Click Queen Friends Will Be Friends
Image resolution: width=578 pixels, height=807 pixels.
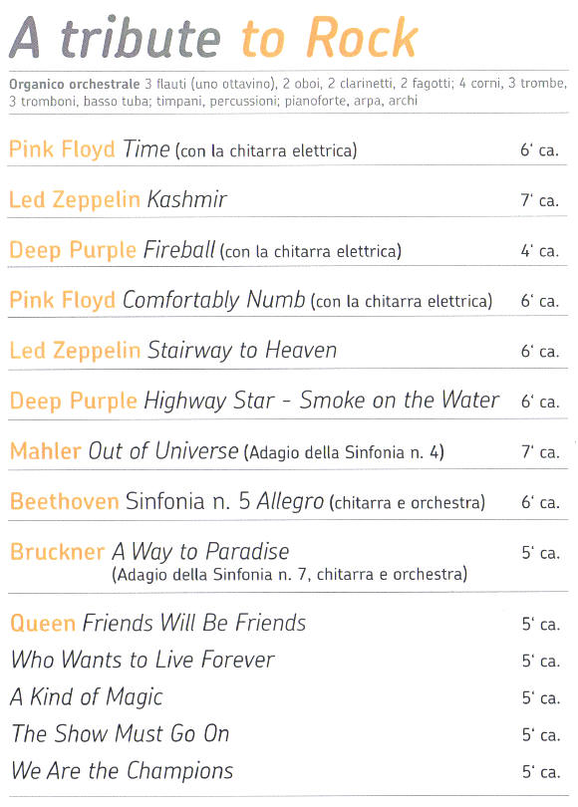(157, 623)
